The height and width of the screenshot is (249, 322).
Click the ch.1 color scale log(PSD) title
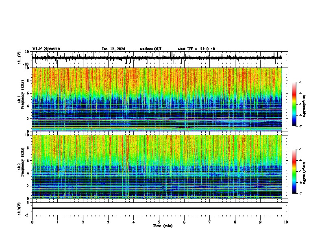(x=305, y=106)
